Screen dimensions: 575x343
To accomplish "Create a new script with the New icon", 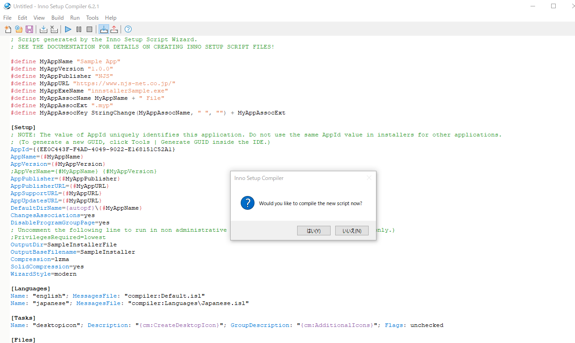I will [x=8, y=29].
